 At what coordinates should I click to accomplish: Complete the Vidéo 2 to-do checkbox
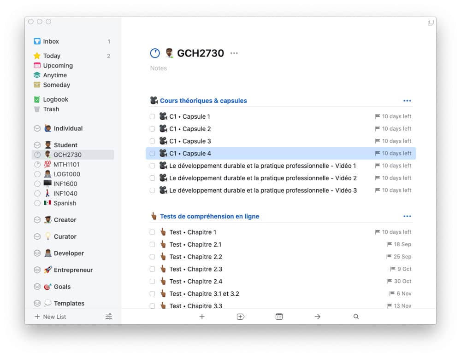[152, 178]
